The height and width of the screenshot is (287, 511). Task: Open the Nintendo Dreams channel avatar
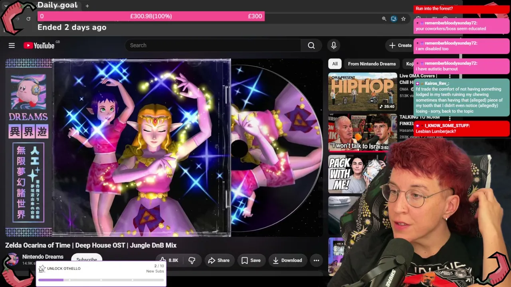[12, 260]
